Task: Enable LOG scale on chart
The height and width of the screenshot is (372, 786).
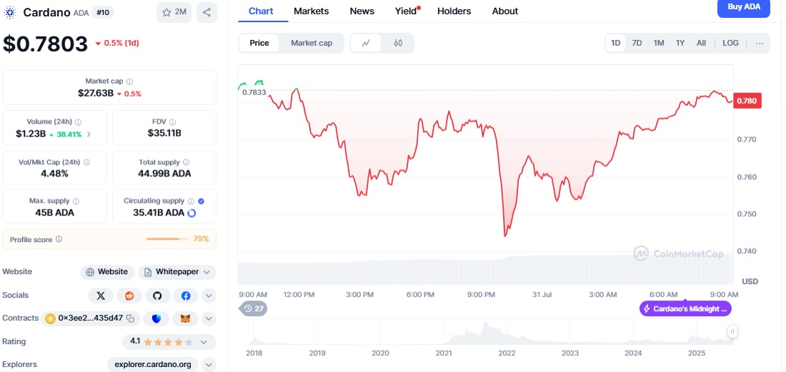Action: click(x=730, y=43)
